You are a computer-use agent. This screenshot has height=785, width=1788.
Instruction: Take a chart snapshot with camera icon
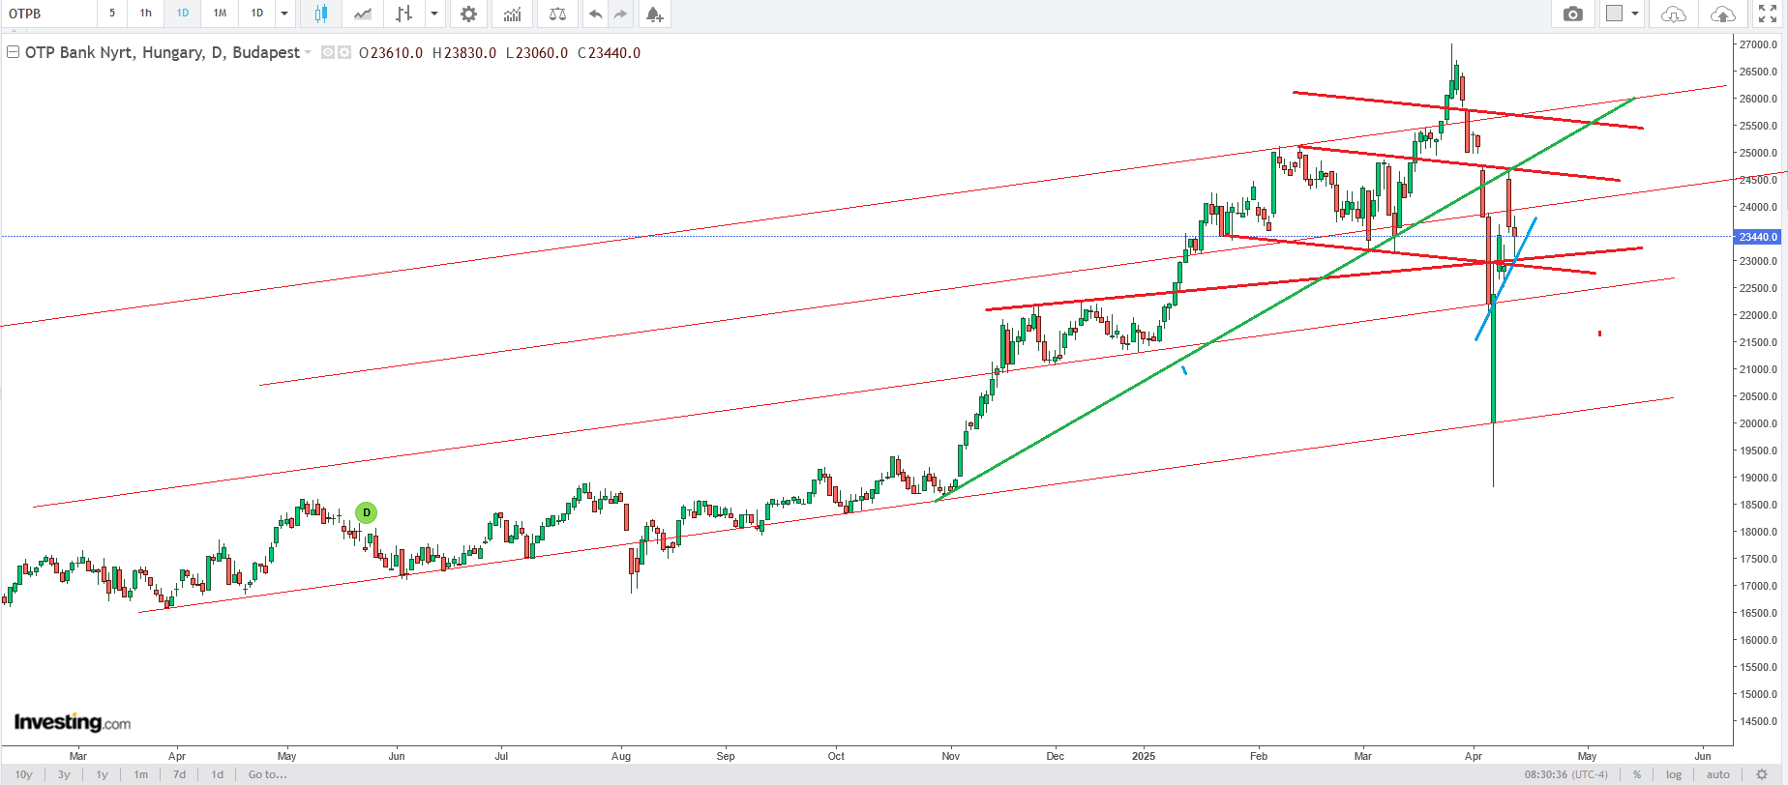[x=1573, y=14]
